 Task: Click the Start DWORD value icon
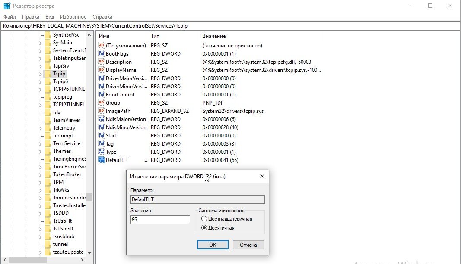(x=102, y=136)
